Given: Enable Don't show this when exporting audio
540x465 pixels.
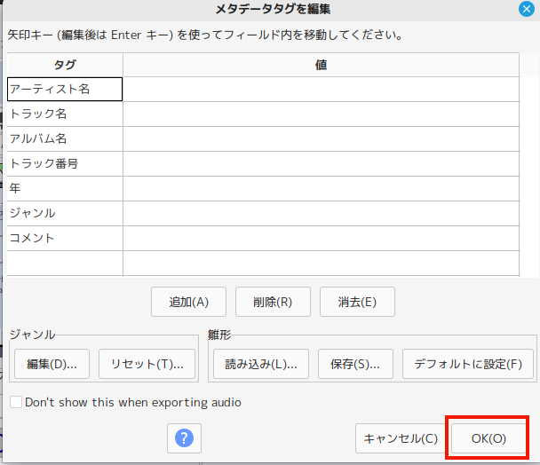Looking at the screenshot, I should 16,402.
